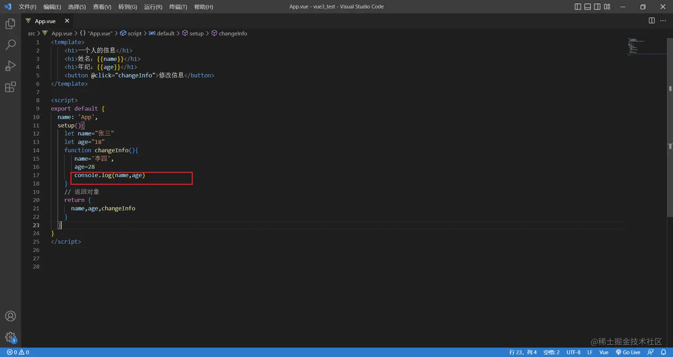Image resolution: width=673 pixels, height=357 pixels.
Task: Split the editor to the right
Action: click(652, 20)
